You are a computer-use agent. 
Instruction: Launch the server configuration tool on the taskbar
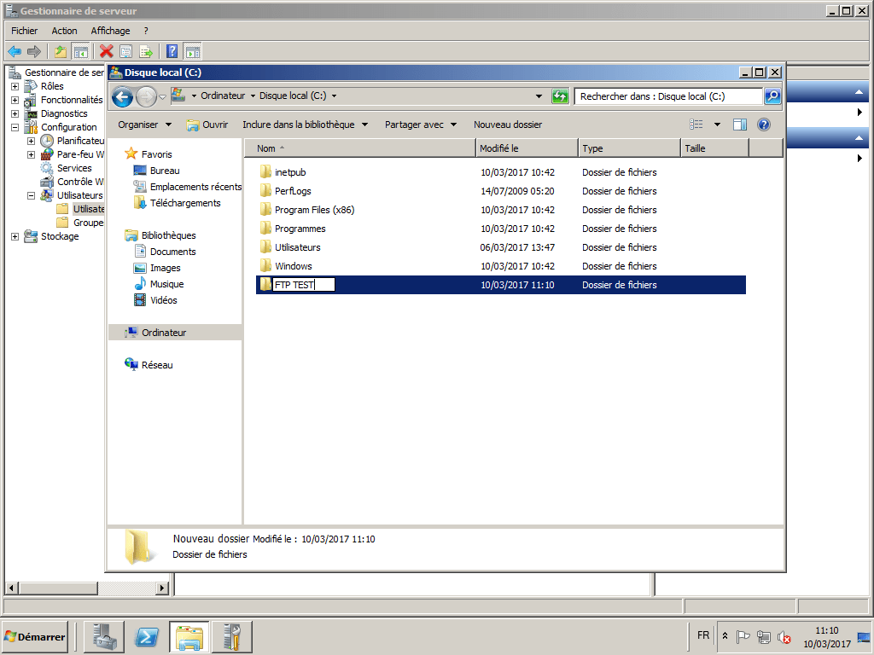230,636
